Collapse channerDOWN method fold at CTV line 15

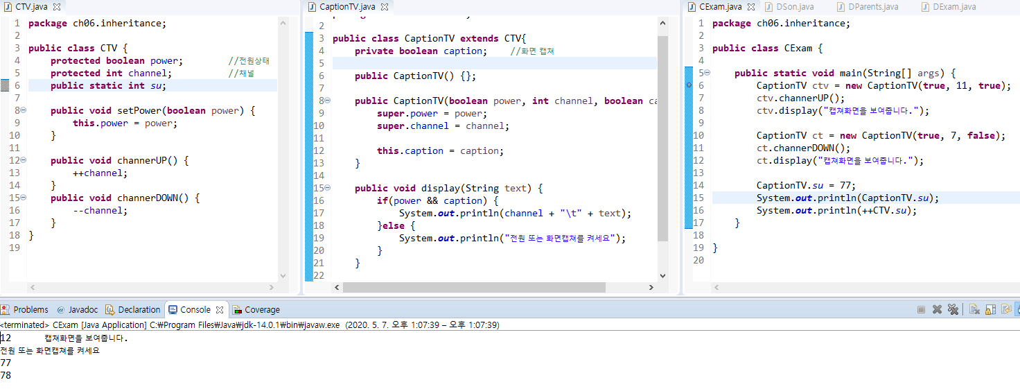pos(23,198)
